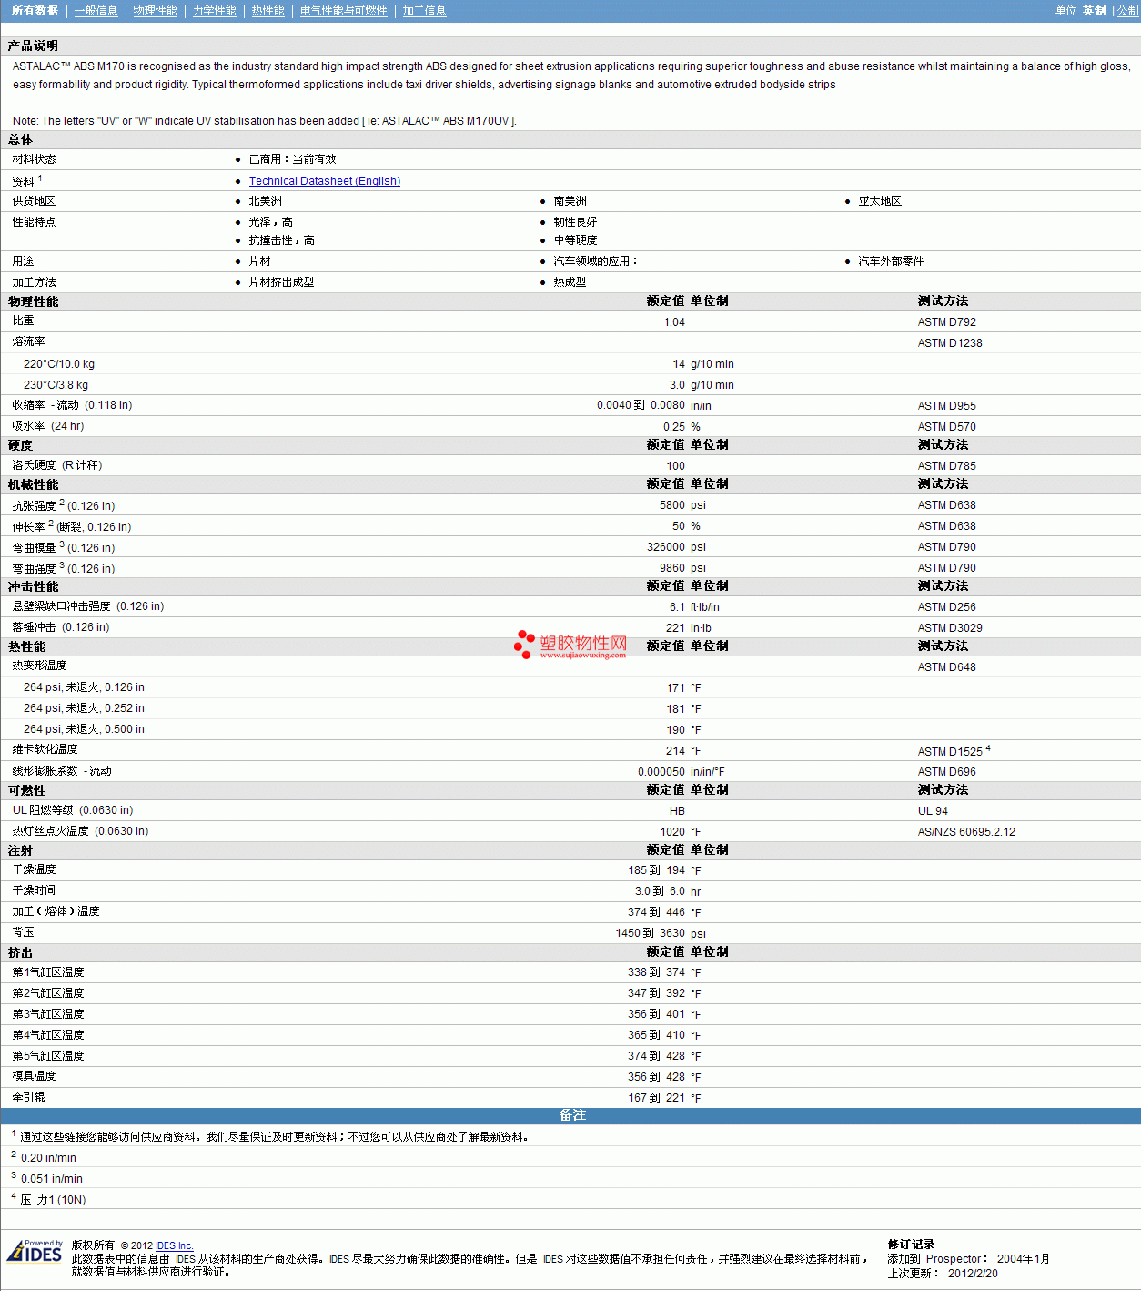Select the 韧性良好 feature
Screen dimensions: 1141x1291
(x=576, y=222)
